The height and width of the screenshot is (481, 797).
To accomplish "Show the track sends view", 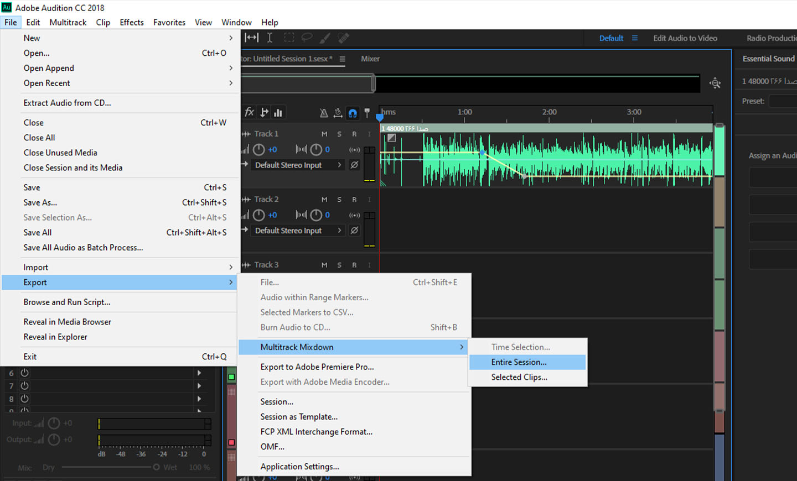I will 264,112.
